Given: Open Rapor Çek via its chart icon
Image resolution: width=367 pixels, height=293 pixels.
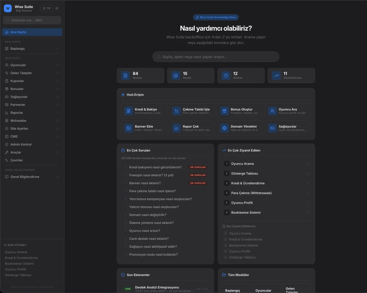Looking at the screenshot, I should pos(176,128).
